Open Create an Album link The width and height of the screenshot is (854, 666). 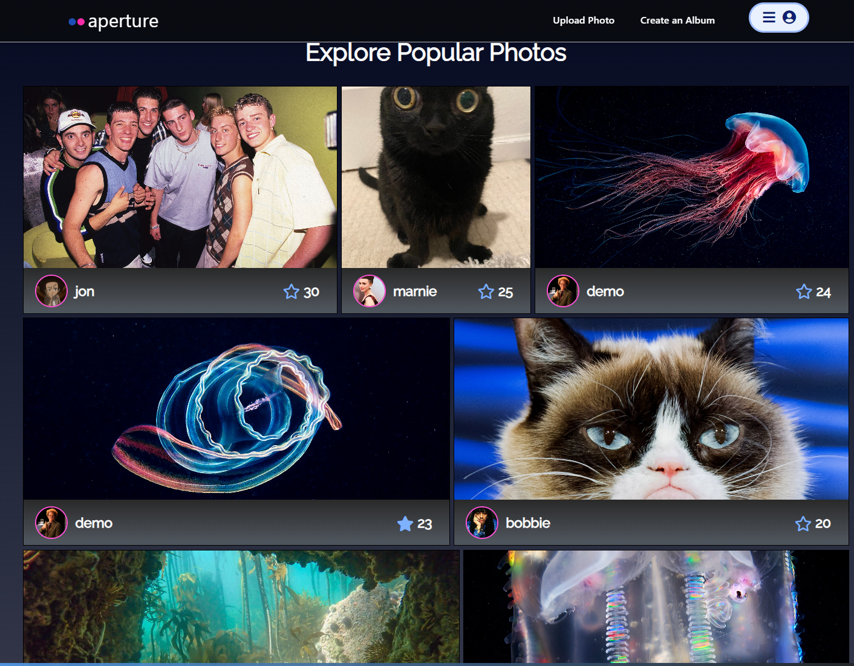coord(677,21)
